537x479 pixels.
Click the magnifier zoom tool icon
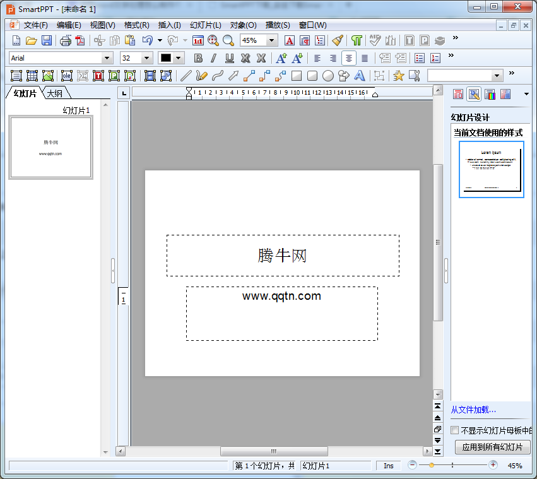(x=228, y=40)
